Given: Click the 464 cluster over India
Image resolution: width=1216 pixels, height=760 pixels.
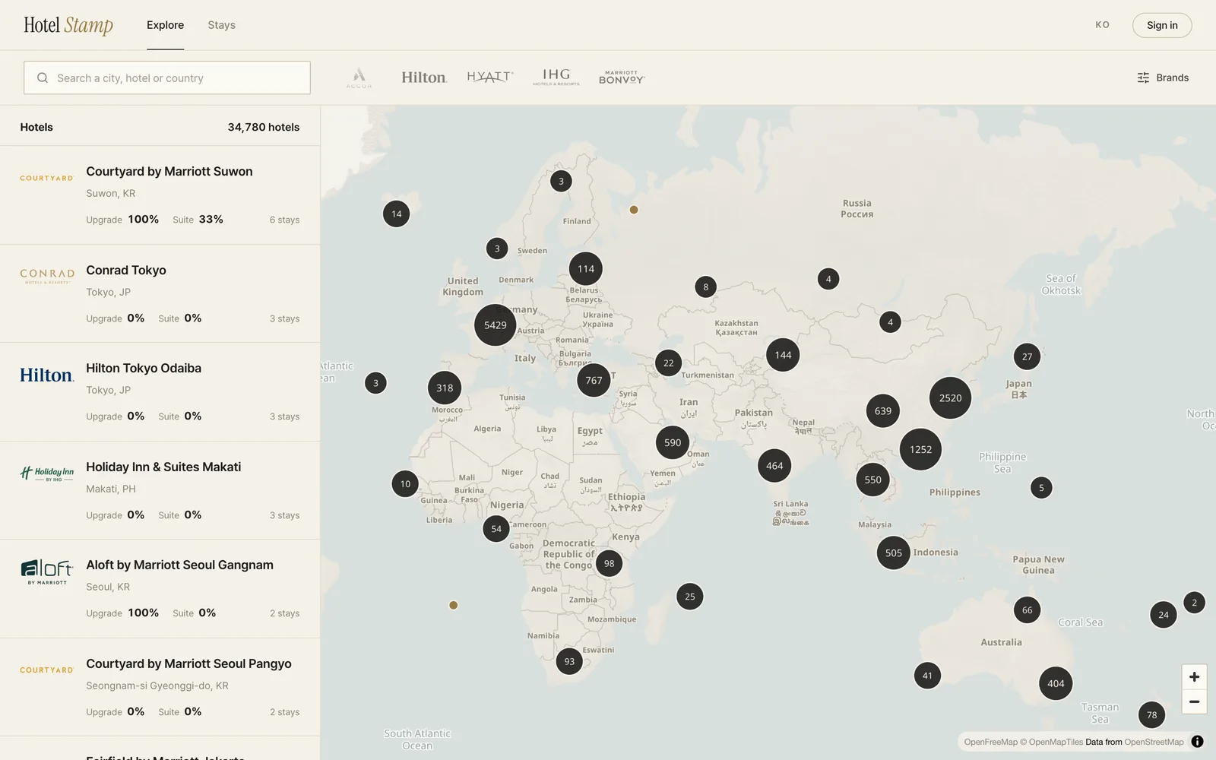Looking at the screenshot, I should click(774, 466).
